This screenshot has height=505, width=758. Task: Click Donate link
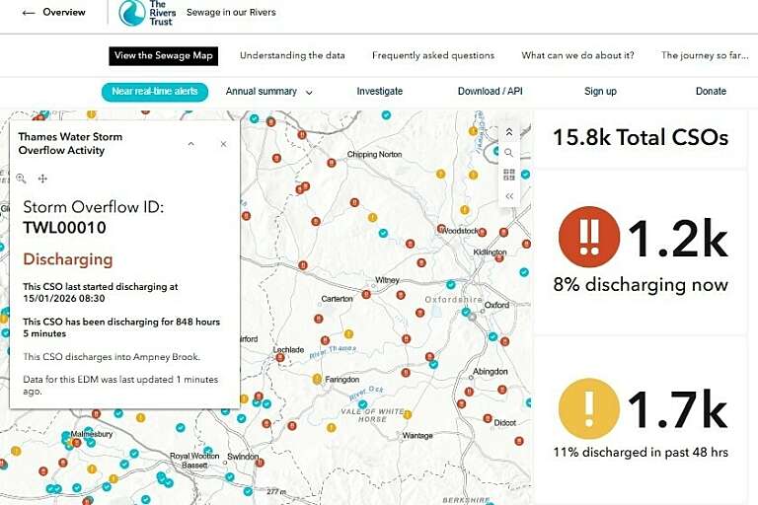(711, 92)
